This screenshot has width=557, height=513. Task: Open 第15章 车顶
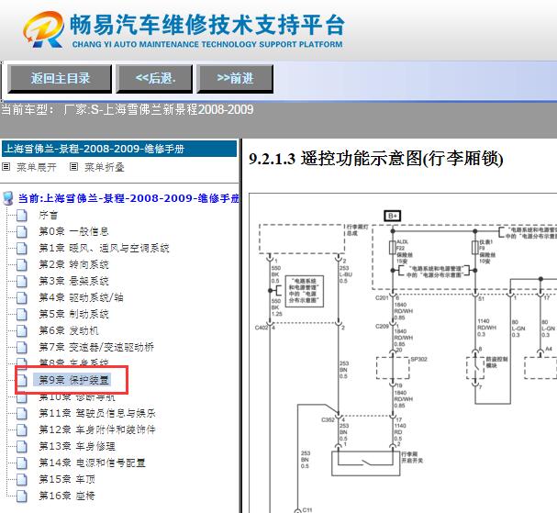(67, 479)
